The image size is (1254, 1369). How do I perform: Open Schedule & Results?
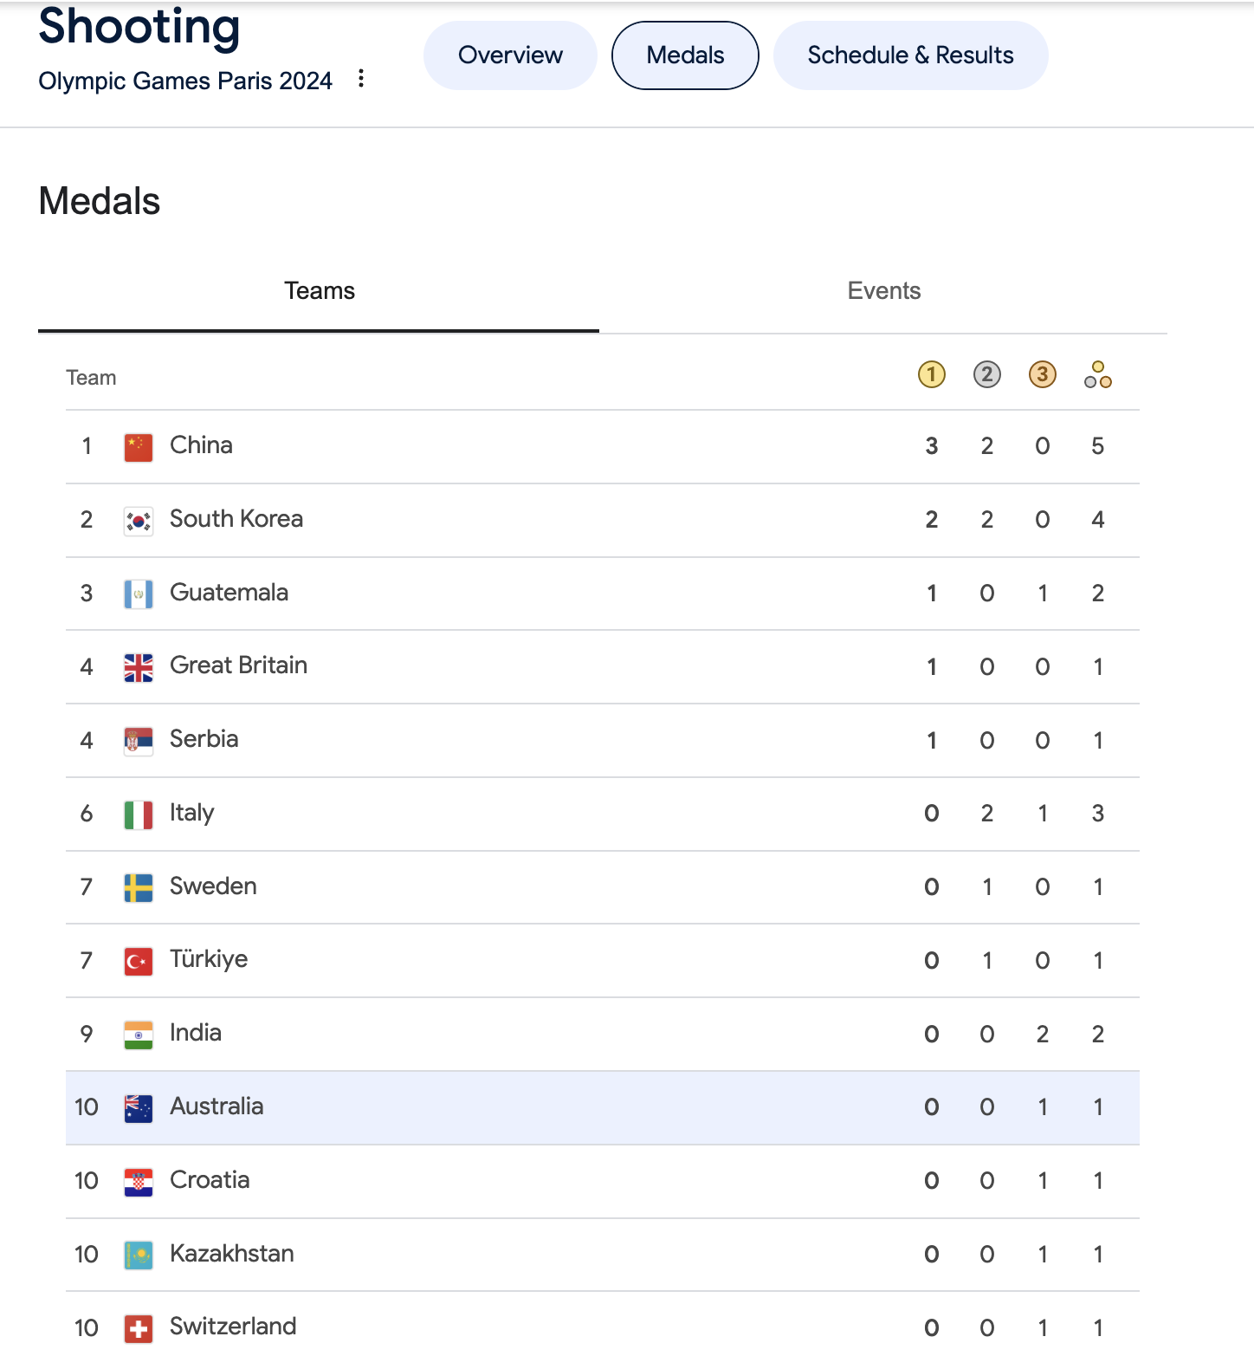[x=910, y=55]
